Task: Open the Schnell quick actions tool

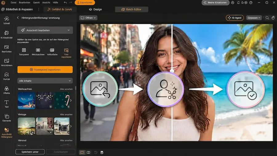Action: pyautogui.click(x=6, y=20)
